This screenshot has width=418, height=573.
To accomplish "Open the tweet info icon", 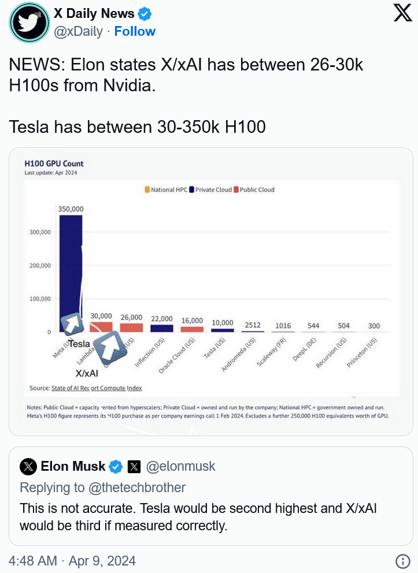I will (x=402, y=560).
